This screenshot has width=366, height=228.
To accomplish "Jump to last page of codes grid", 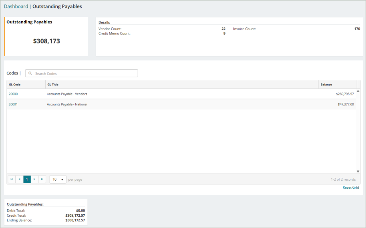I will tap(42, 179).
